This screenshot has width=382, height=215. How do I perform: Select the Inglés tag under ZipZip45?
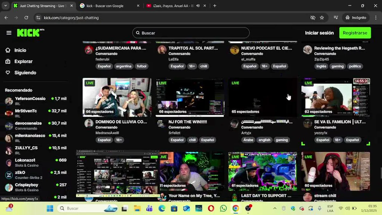[x=321, y=66]
